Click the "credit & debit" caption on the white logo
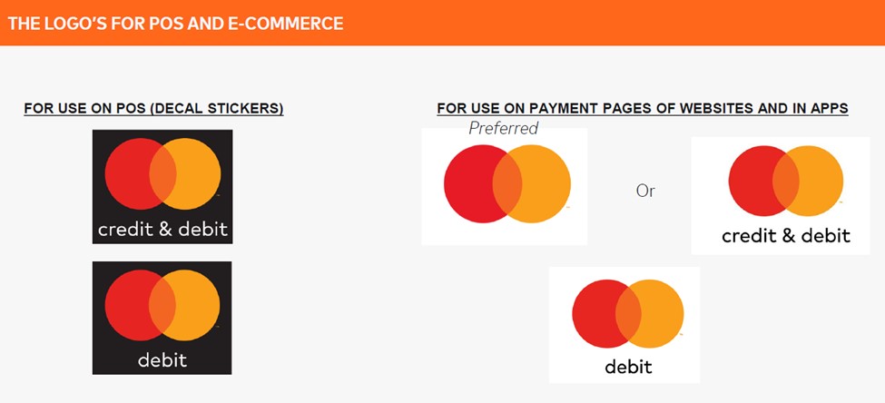 [x=785, y=236]
